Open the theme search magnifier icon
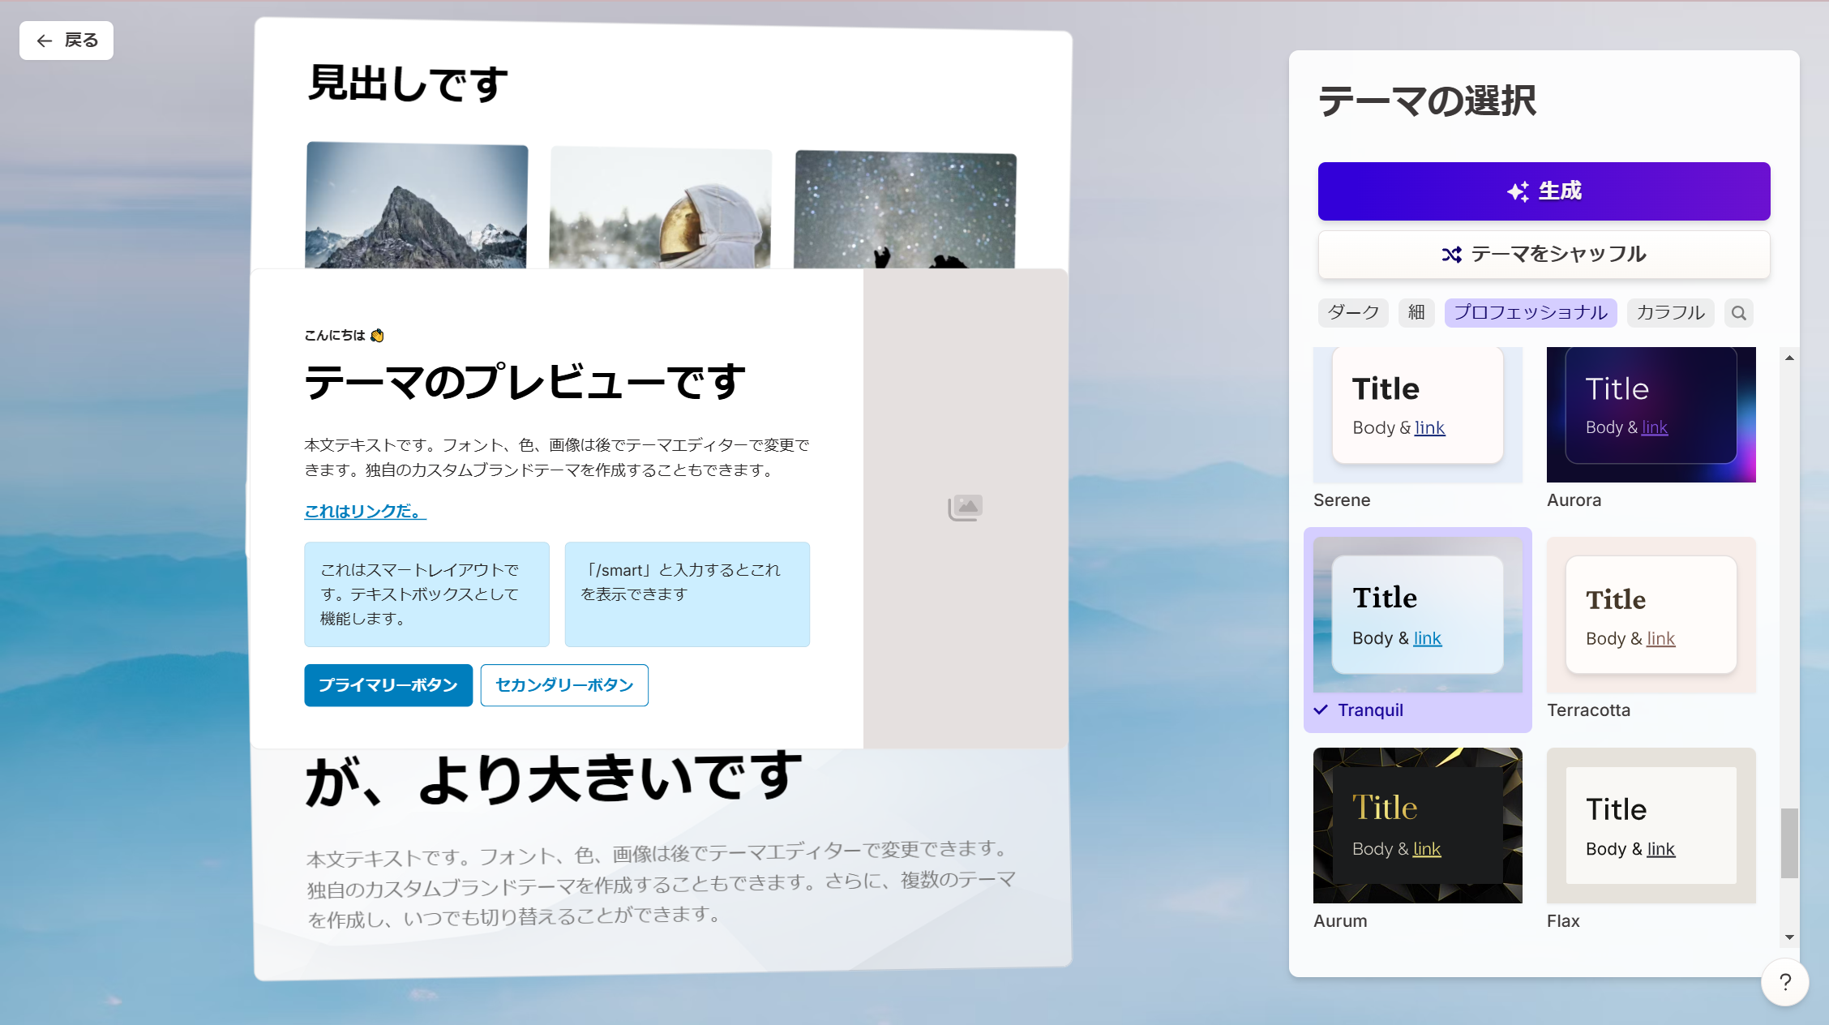1829x1025 pixels. [x=1738, y=313]
